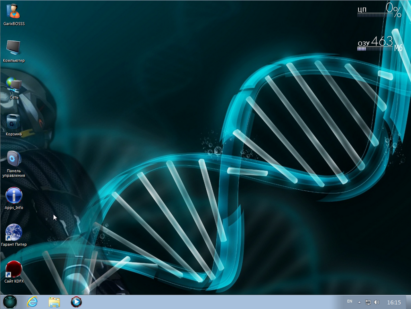Viewport: 411px width, 309px height.
Task: Click the ЦП CPU usage gadget
Action: click(379, 10)
